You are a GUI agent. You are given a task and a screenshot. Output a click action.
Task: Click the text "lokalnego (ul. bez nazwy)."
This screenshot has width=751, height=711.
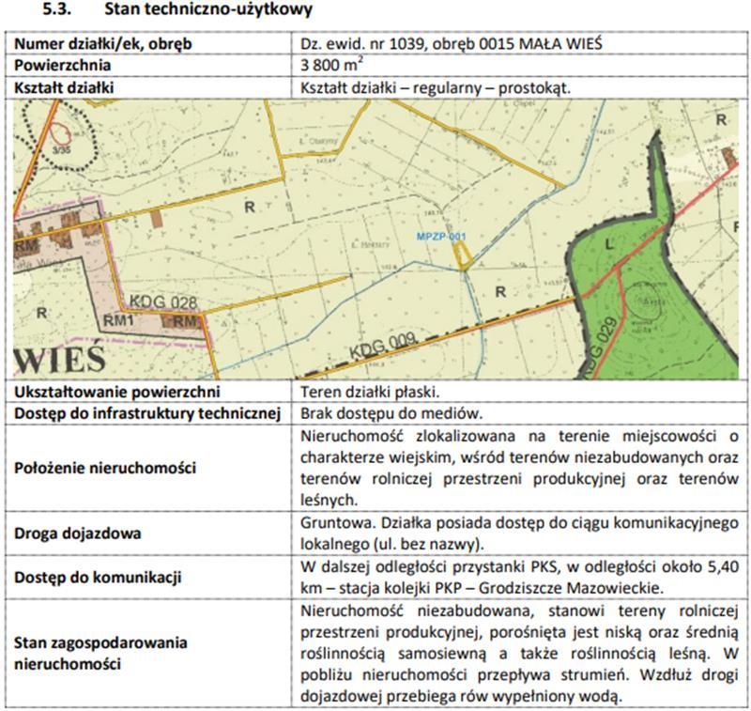[391, 544]
